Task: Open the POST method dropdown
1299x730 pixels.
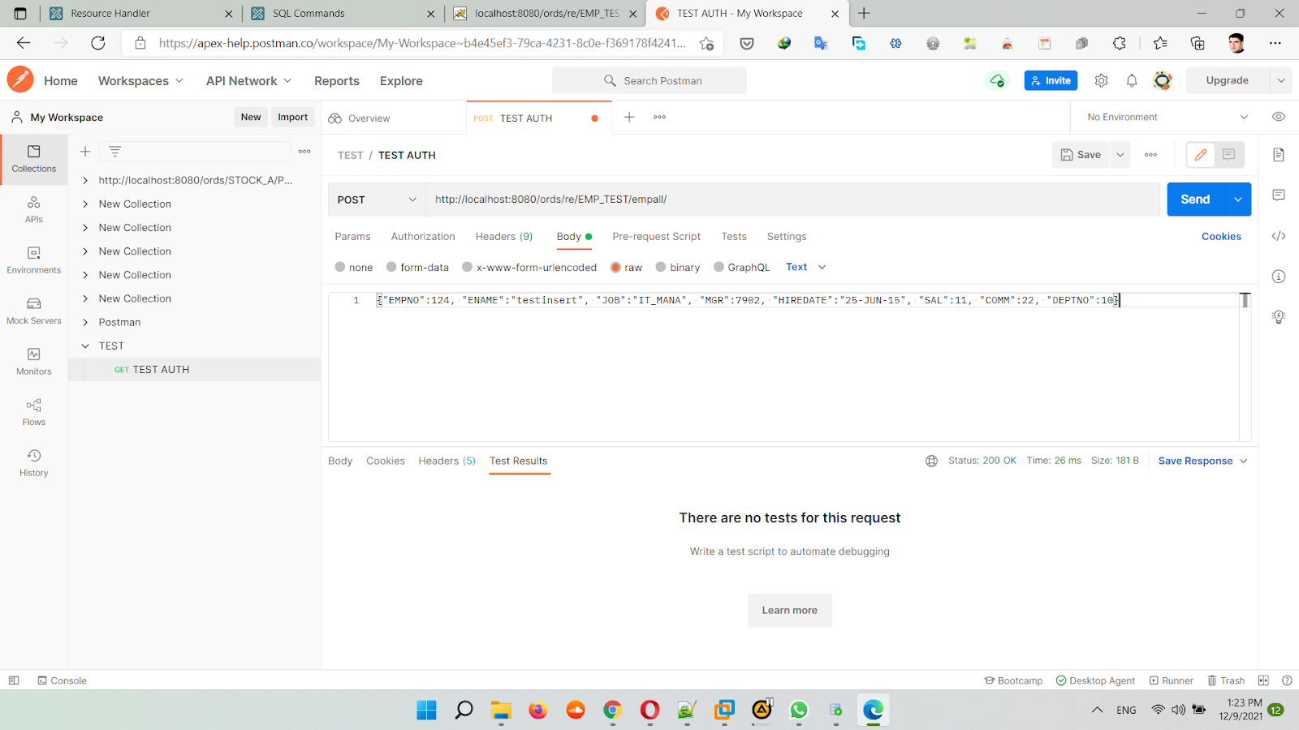Action: point(377,200)
